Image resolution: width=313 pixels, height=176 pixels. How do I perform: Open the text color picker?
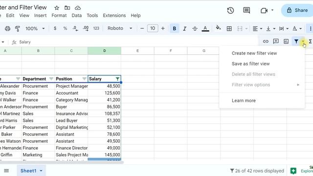[x=205, y=28]
